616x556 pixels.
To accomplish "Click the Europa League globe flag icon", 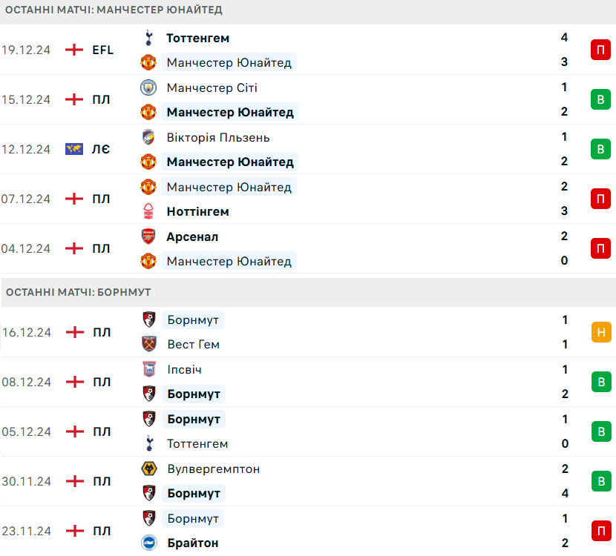I will tap(74, 149).
